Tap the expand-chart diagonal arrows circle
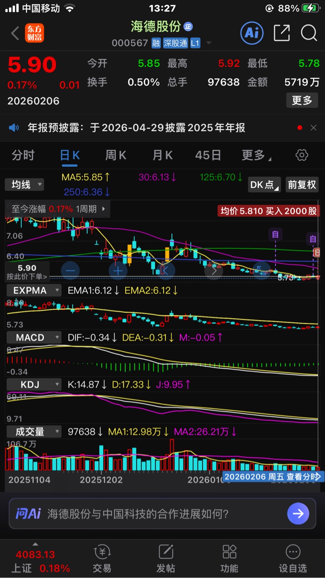The height and width of the screenshot is (578, 325). (x=261, y=271)
